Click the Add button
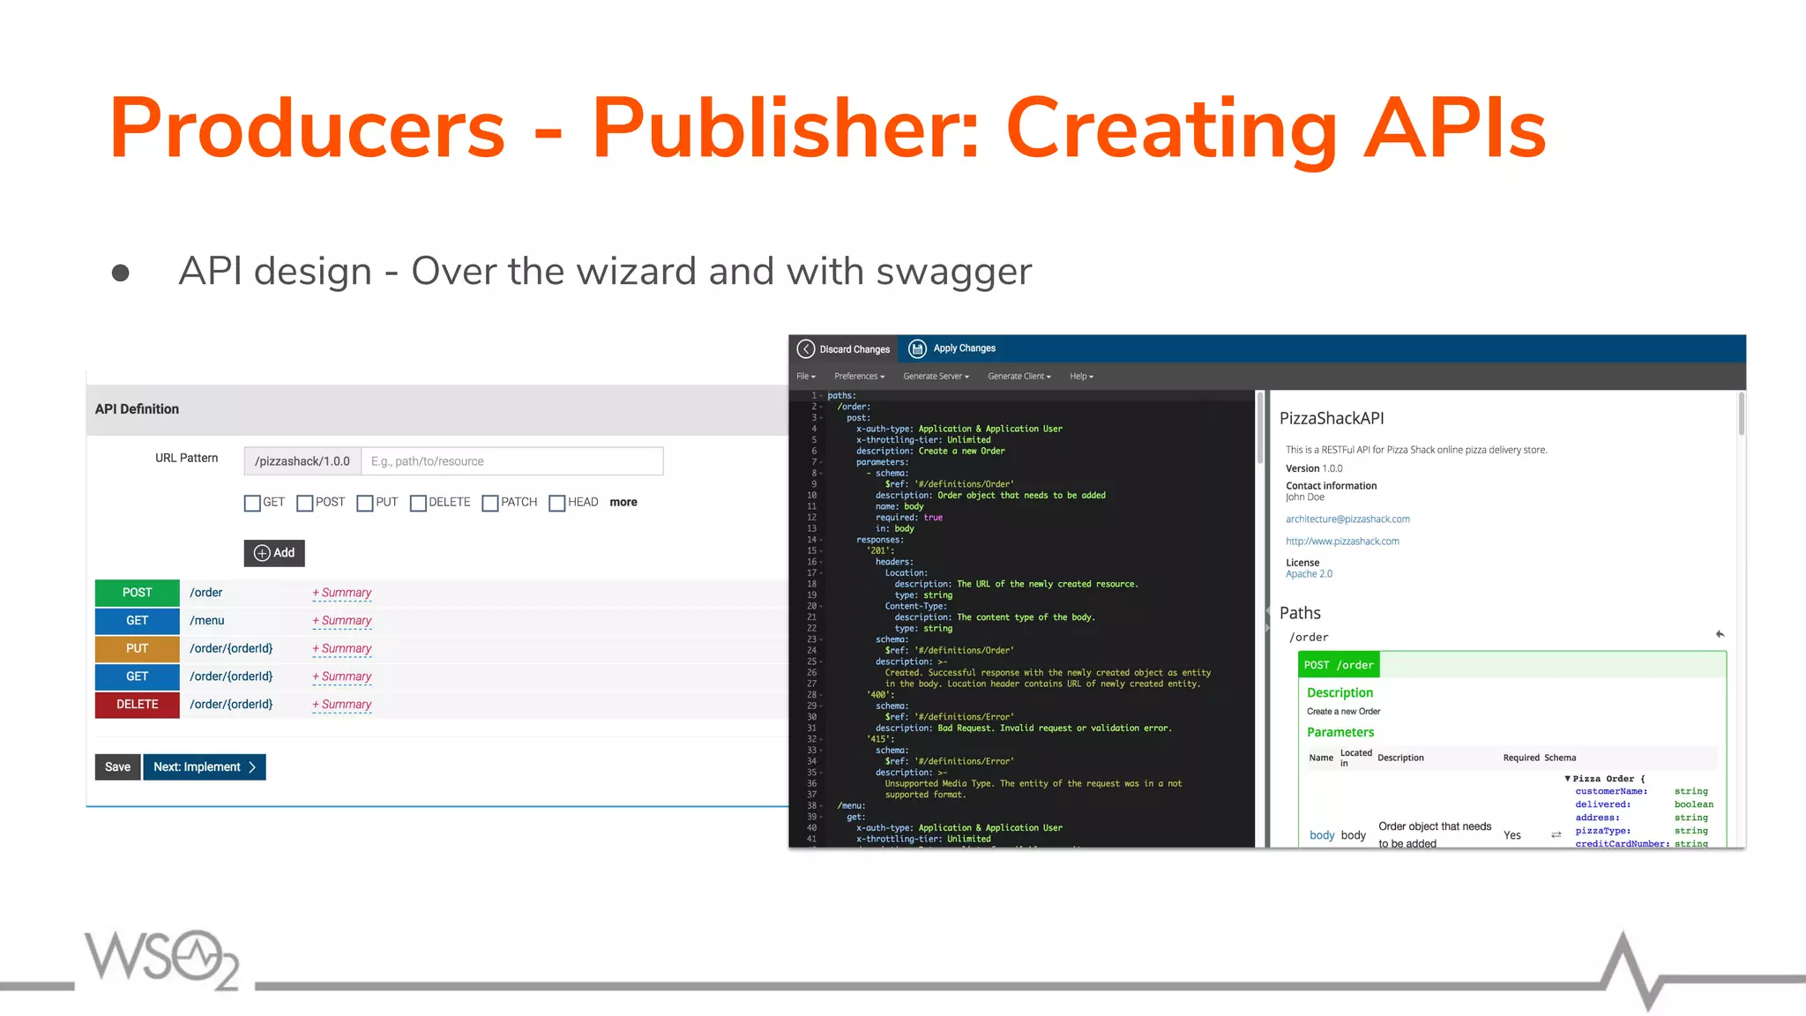The width and height of the screenshot is (1806, 1016). (x=274, y=553)
